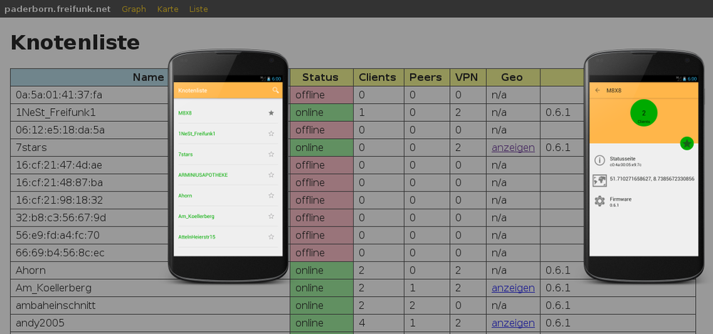Click anzeigen link in 7stars row
Image resolution: width=713 pixels, height=334 pixels.
click(513, 147)
